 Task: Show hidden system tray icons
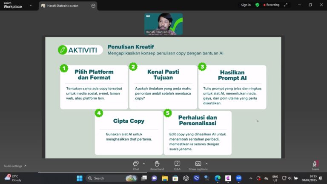click(250, 178)
